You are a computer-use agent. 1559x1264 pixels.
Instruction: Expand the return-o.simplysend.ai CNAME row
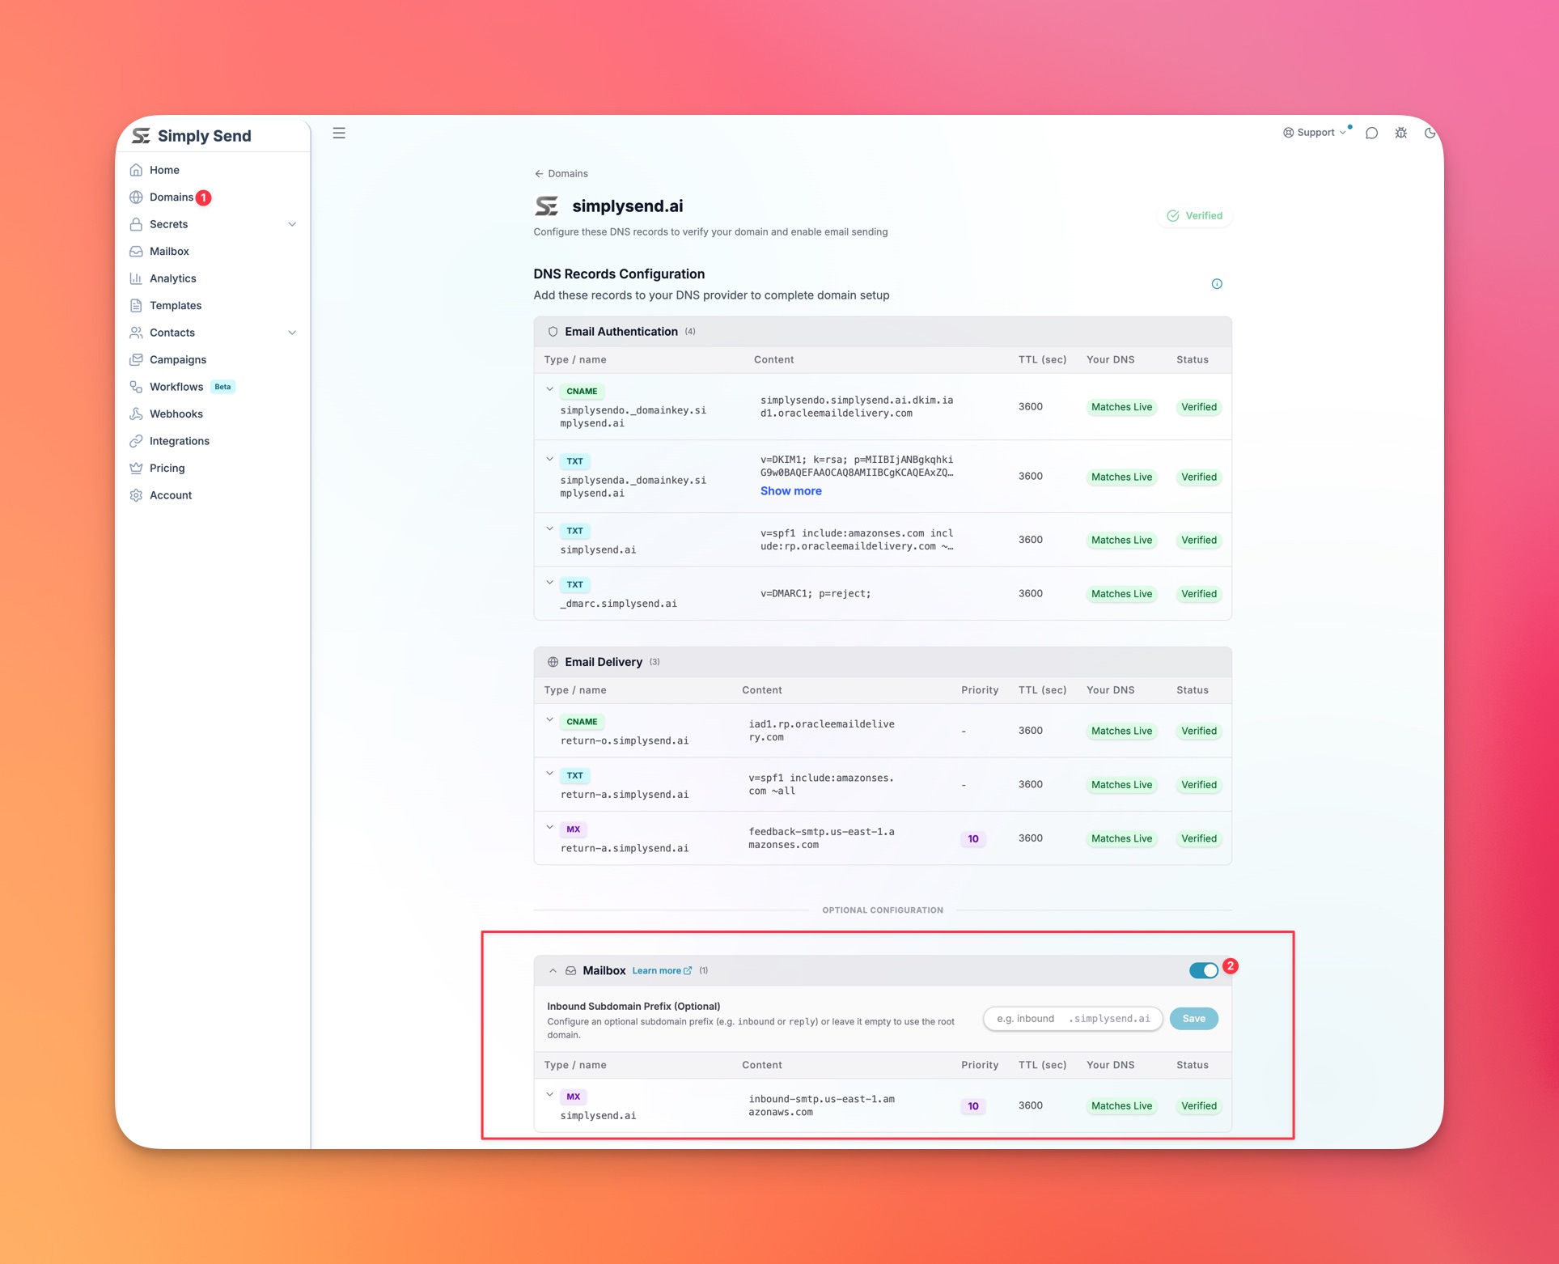click(549, 720)
